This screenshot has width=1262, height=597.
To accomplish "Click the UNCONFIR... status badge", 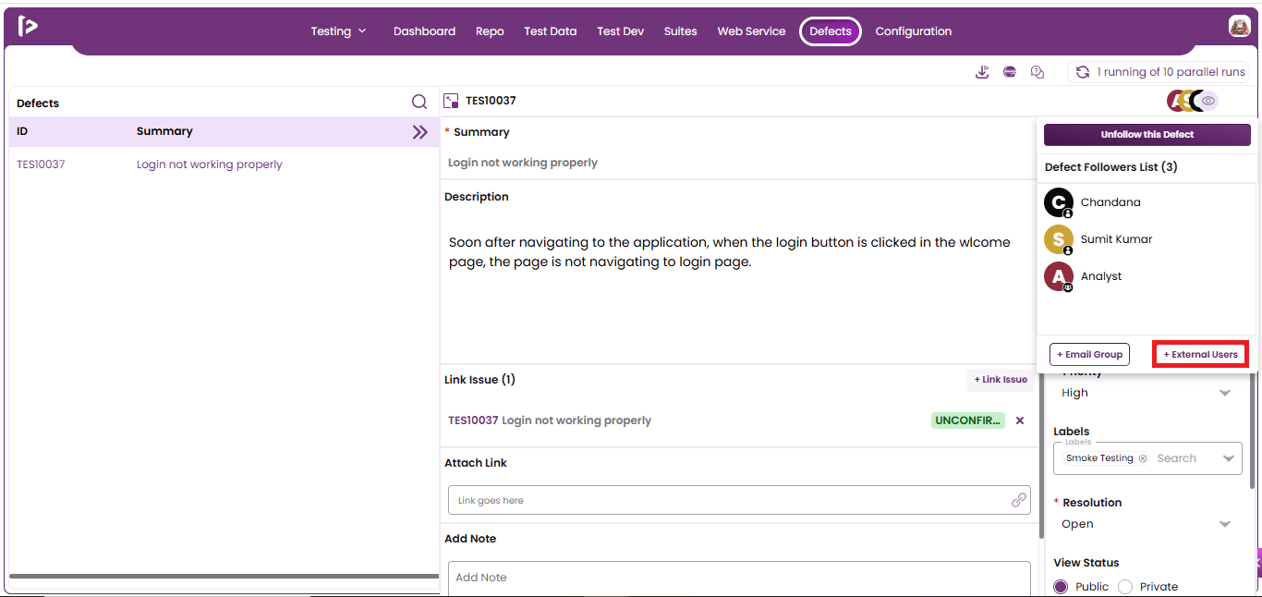I will click(x=967, y=420).
